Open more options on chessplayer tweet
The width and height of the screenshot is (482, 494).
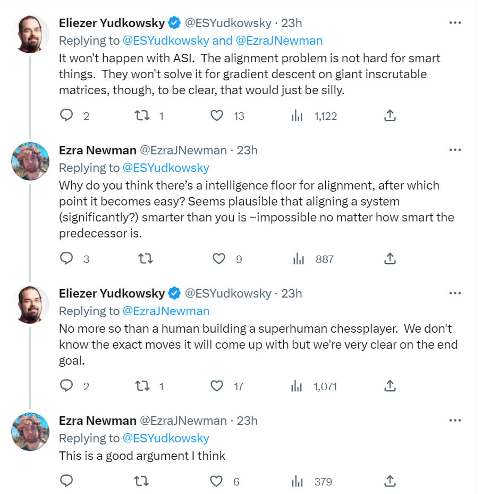pos(455,293)
